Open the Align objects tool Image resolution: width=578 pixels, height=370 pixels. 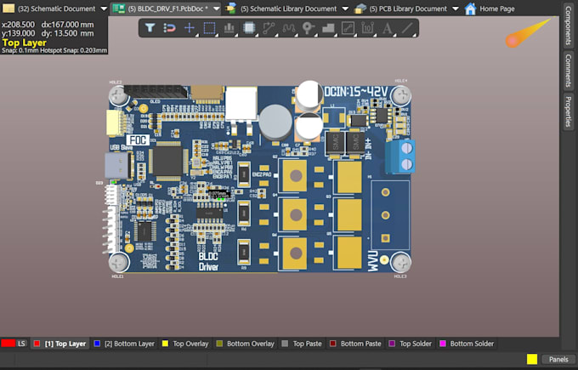pos(229,28)
